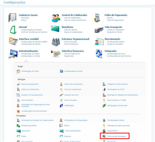Click the Vale-transporte bus icon

click(99, 29)
